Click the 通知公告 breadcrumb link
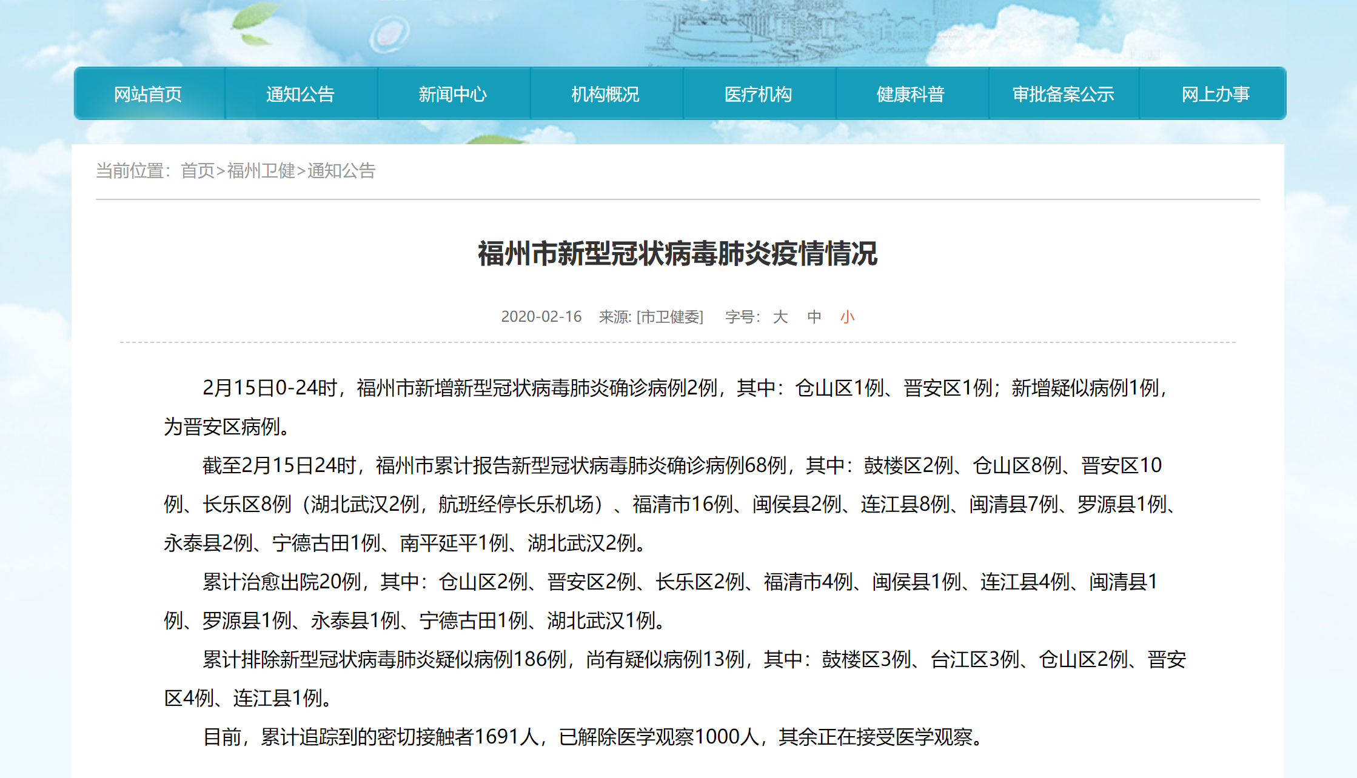Image resolution: width=1357 pixels, height=778 pixels. click(341, 171)
